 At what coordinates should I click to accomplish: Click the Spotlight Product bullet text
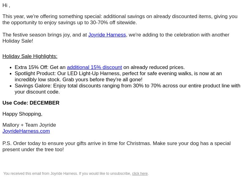coord(118,76)
